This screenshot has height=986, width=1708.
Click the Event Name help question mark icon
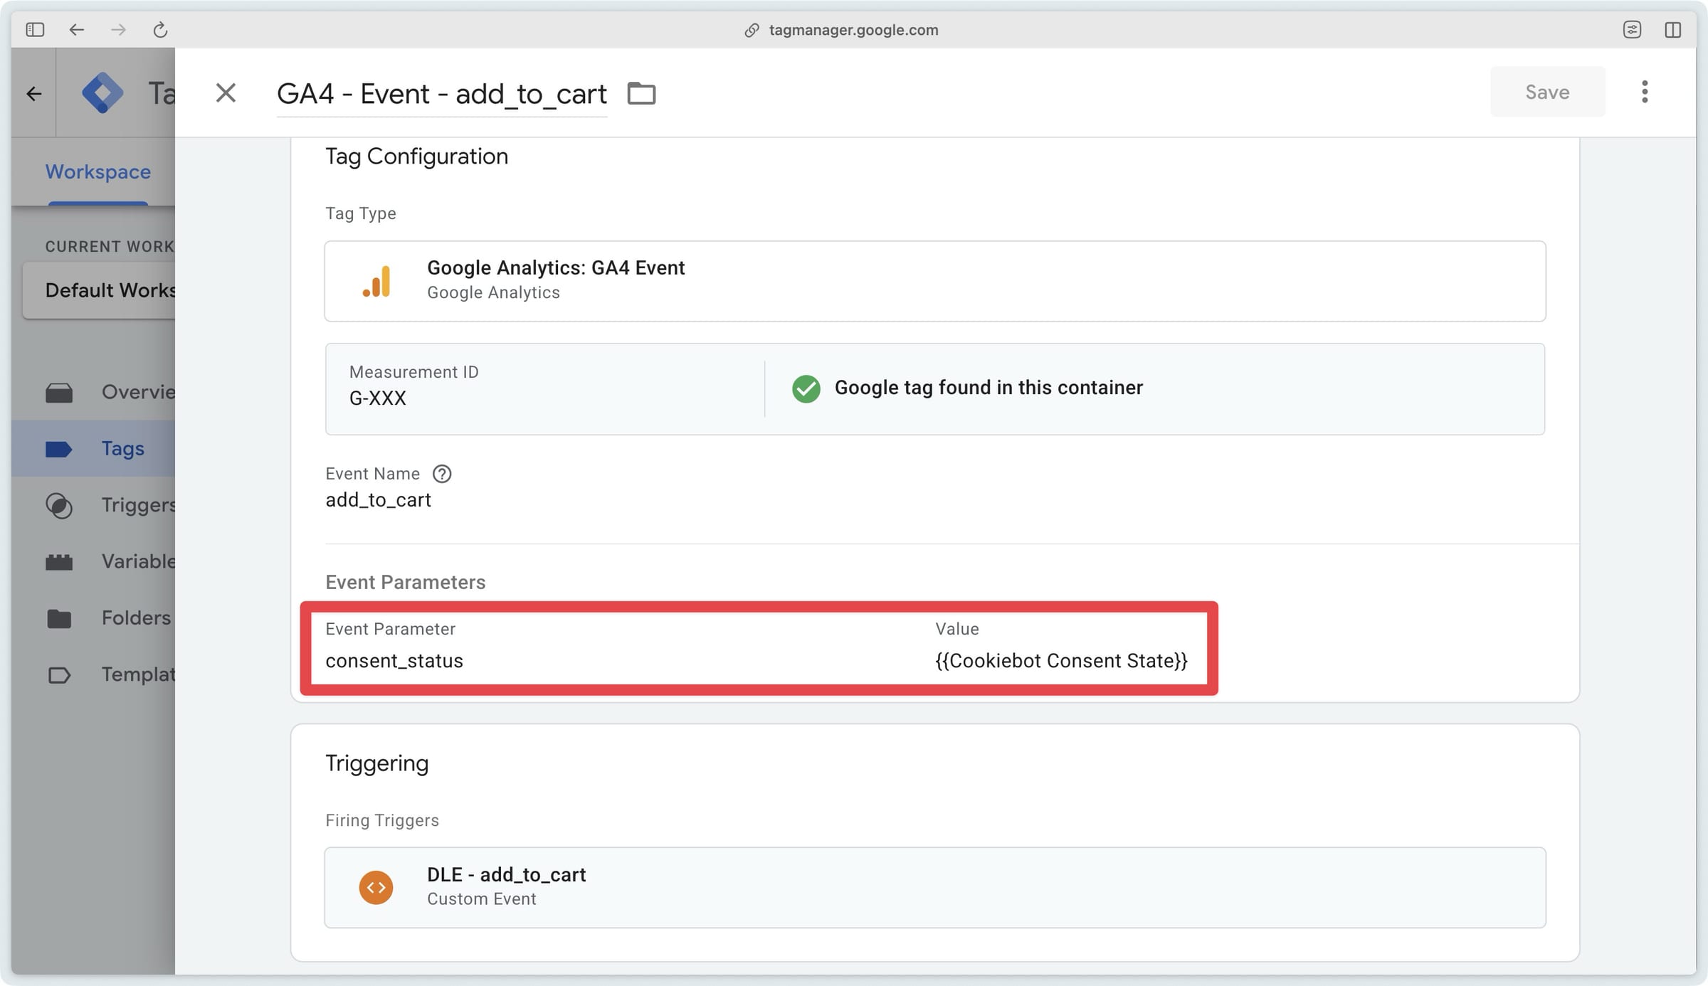(442, 474)
